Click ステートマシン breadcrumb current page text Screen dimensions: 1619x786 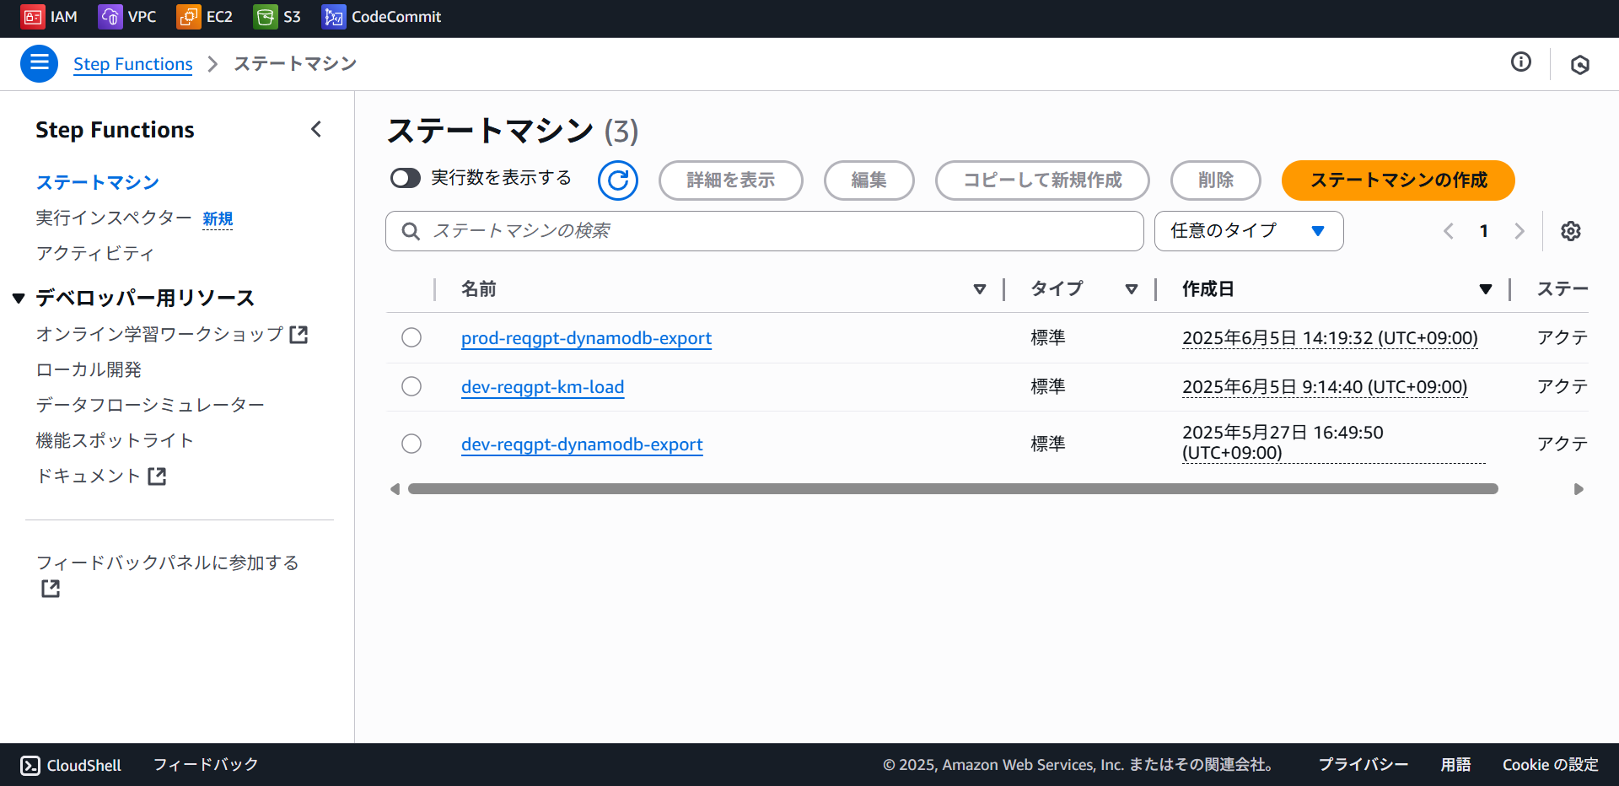295,64
